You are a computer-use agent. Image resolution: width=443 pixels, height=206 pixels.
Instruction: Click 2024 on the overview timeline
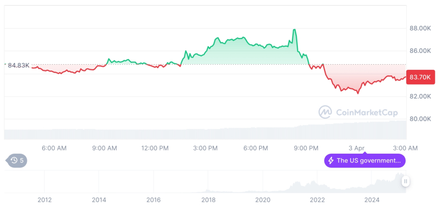[372, 200]
